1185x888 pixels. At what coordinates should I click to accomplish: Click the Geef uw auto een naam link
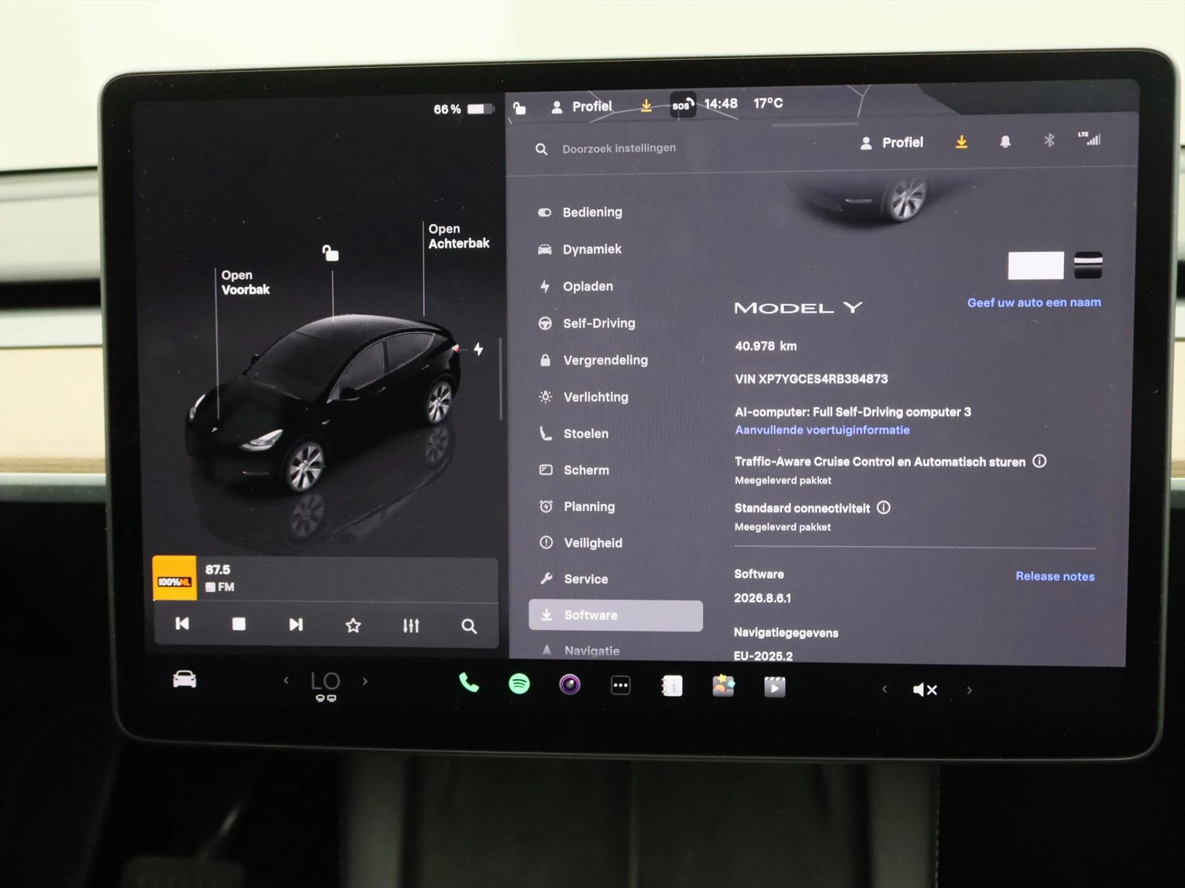click(1034, 303)
